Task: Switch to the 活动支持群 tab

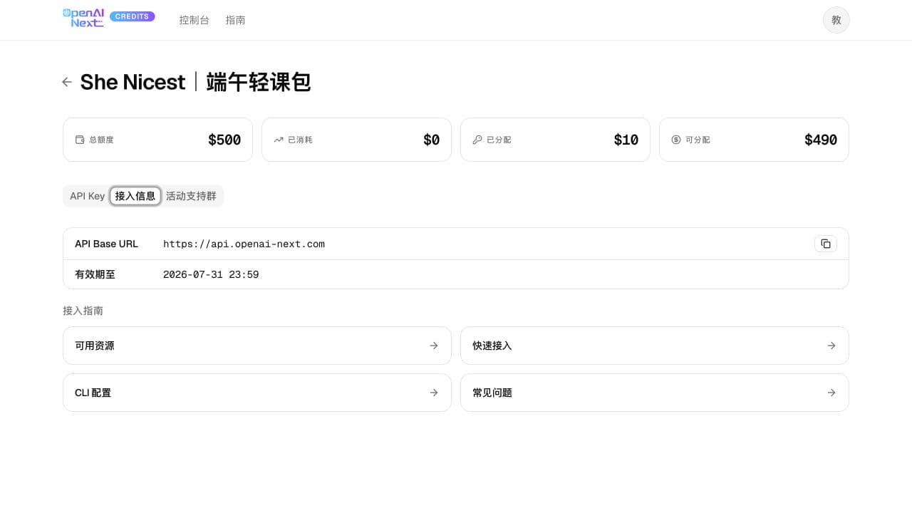Action: [191, 196]
